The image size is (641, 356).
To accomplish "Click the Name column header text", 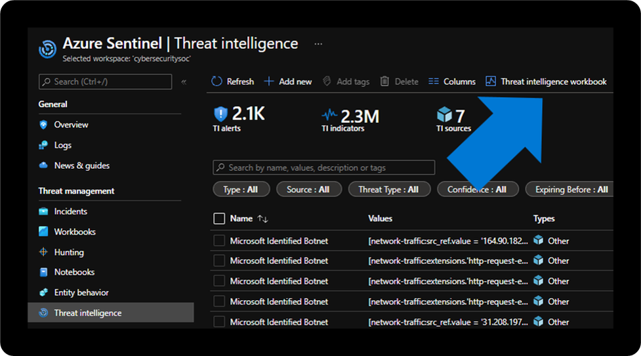I will (x=241, y=219).
